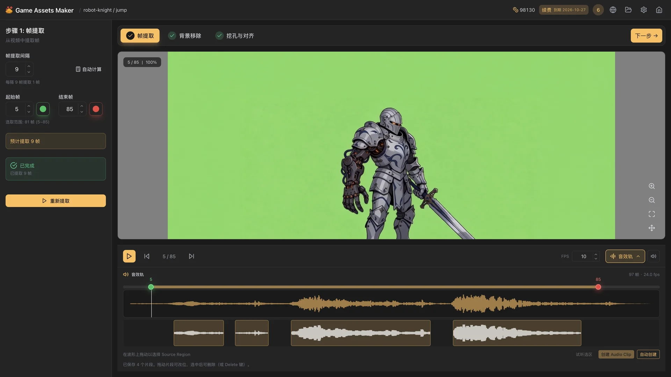Image resolution: width=671 pixels, height=377 pixels.
Task: Set end frame with red marker button
Action: (96, 109)
